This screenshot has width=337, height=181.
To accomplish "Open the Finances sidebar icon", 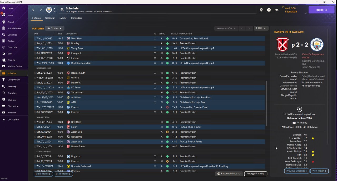I will click(x=4, y=113).
